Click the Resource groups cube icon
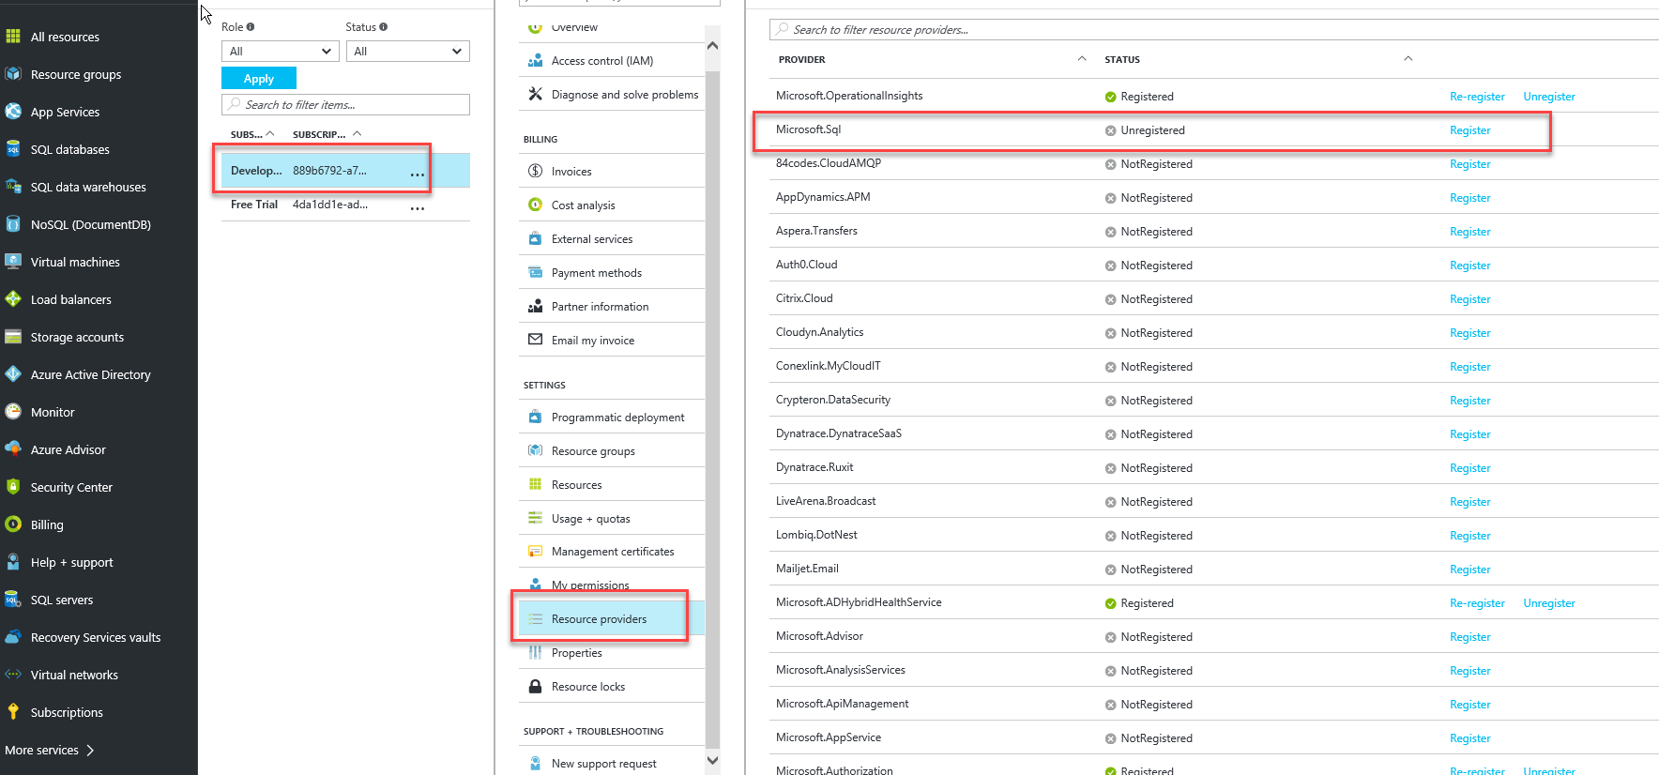Image resolution: width=1659 pixels, height=775 pixels. tap(13, 74)
